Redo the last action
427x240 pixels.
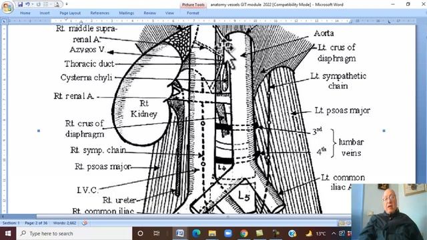click(39, 5)
